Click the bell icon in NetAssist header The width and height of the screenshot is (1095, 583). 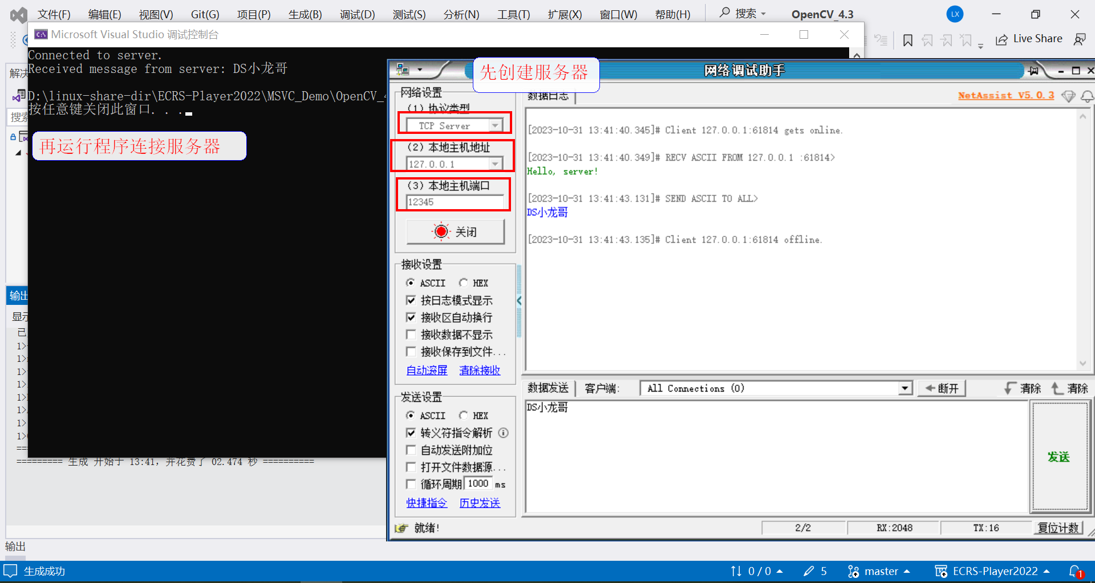click(1087, 96)
